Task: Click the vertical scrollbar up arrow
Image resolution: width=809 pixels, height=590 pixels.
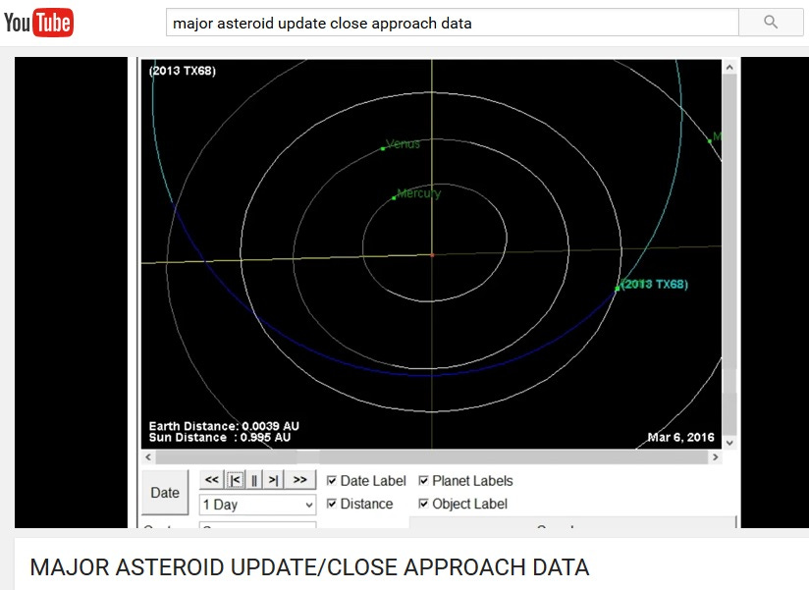Action: click(x=729, y=67)
